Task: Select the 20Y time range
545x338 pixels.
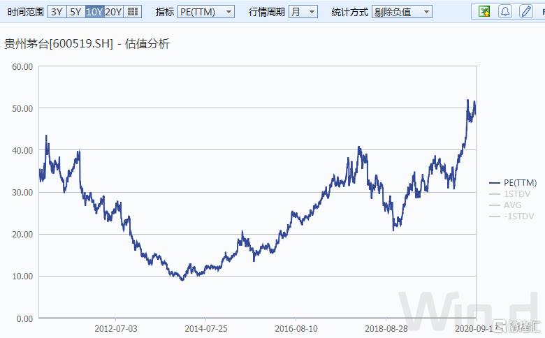Action: 113,12
